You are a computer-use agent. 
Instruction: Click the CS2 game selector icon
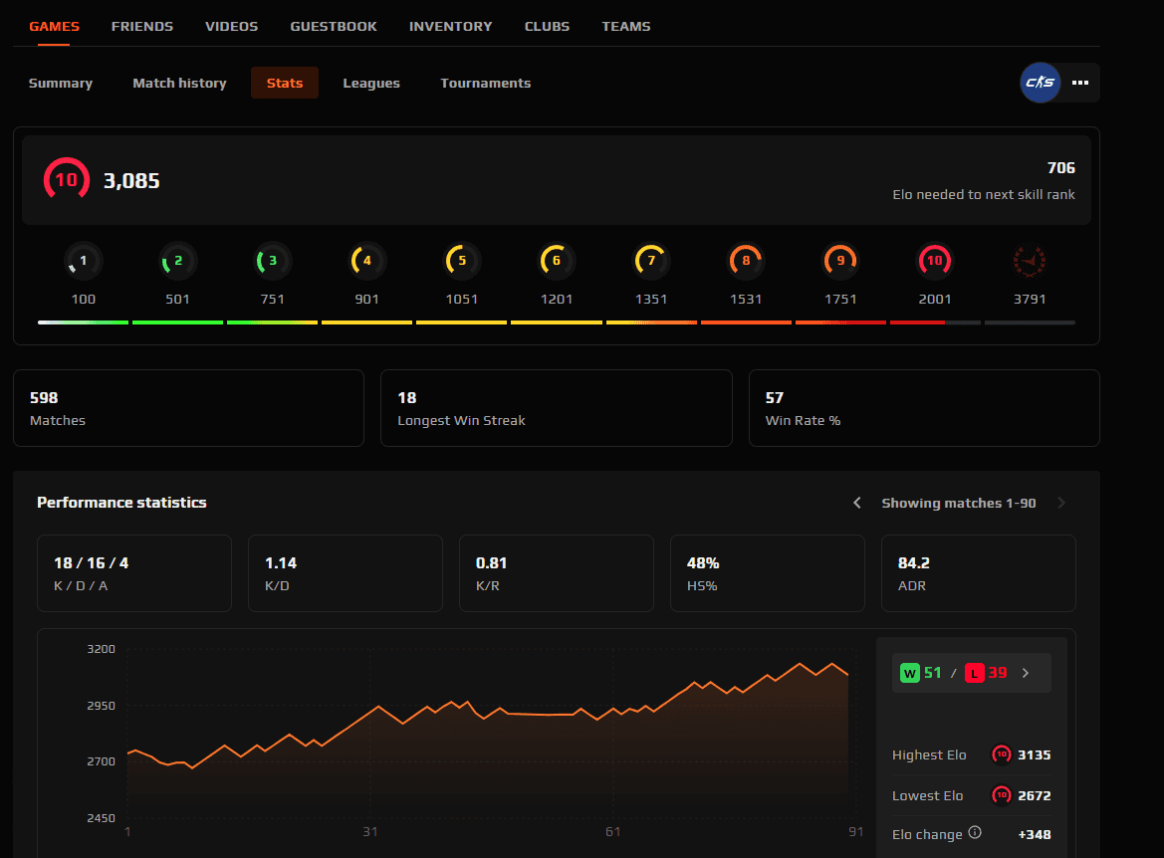(x=1041, y=83)
